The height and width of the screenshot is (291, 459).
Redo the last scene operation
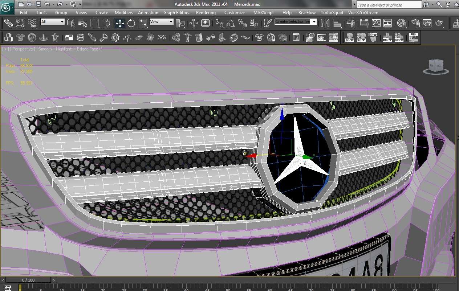[x=60, y=4]
